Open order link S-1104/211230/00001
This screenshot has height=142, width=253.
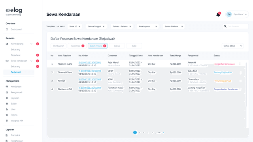(90, 62)
